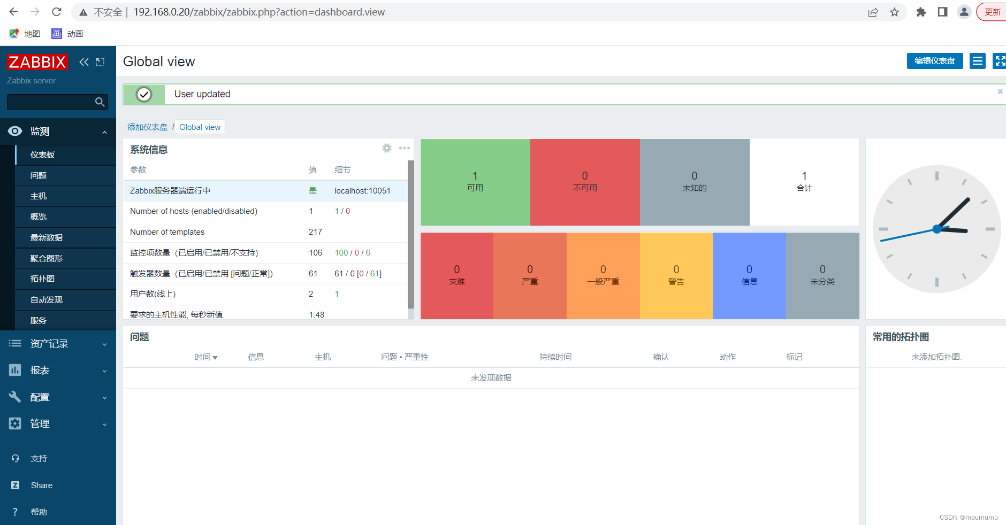1006x525 pixels.
Task: Bookmark this page with star icon
Action: [895, 12]
